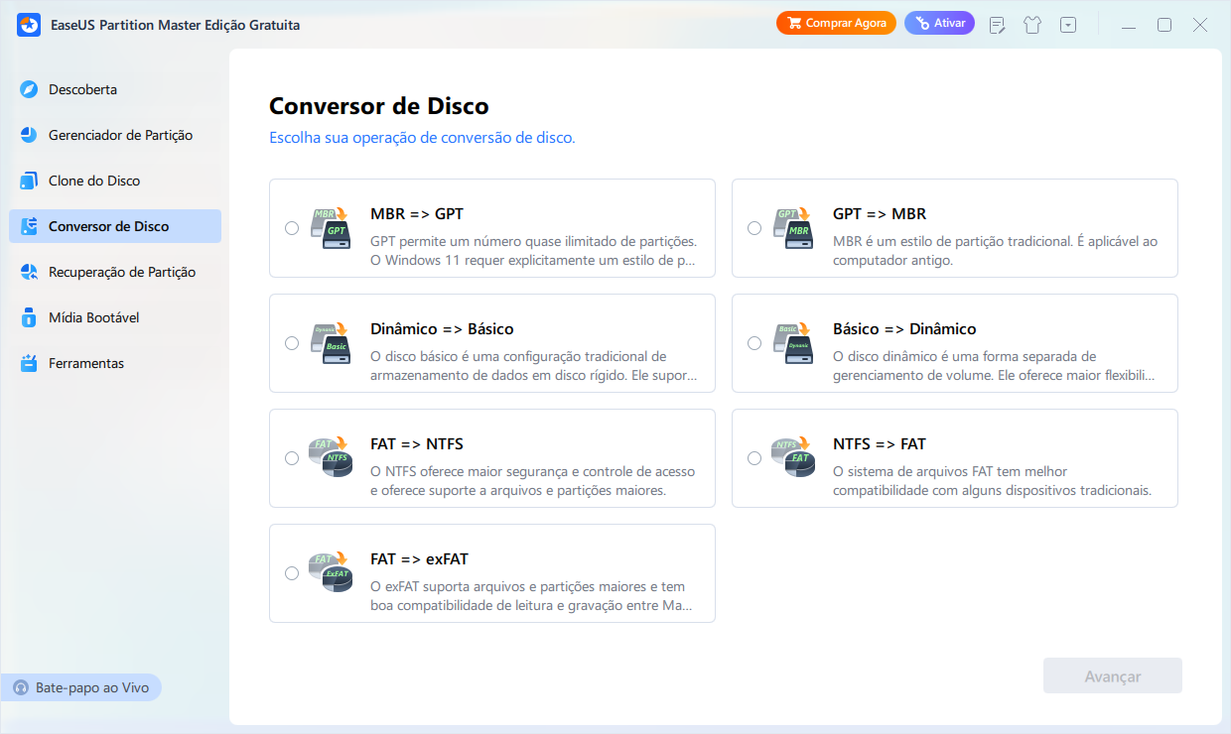Viewport: 1231px width, 734px height.
Task: Click the NTFS => FAT disk icon
Action: 794,458
